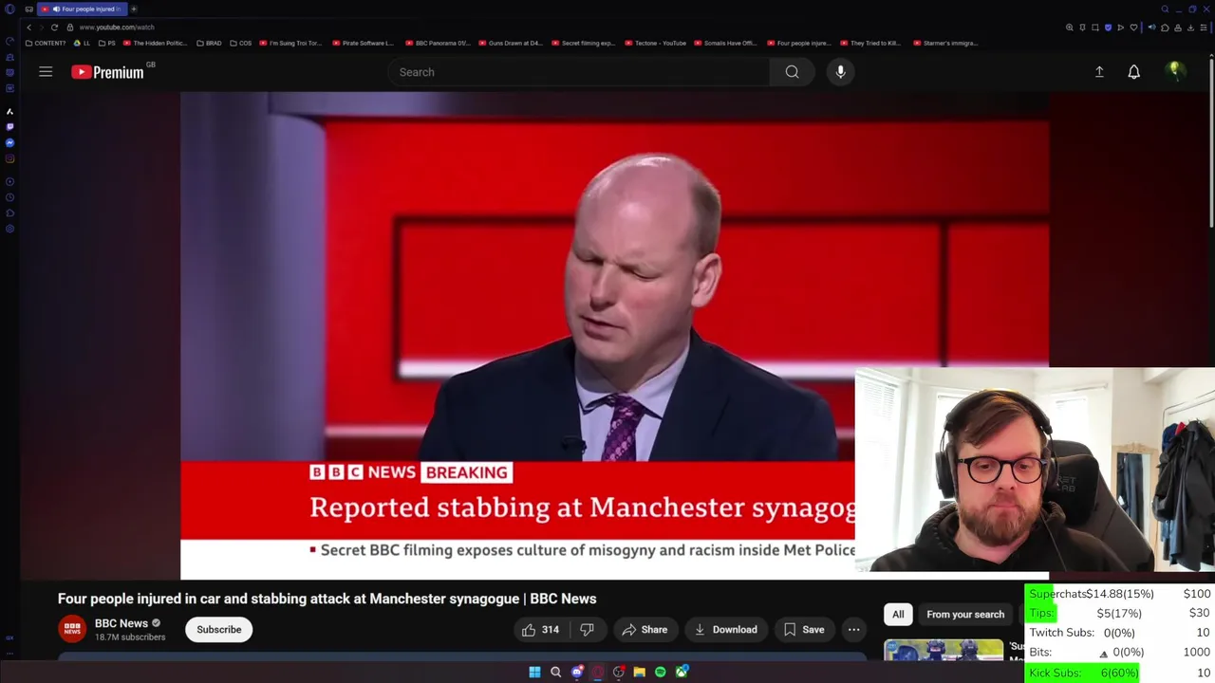1215x683 pixels.
Task: Open the BBC News channel avatar
Action: pyautogui.click(x=72, y=629)
